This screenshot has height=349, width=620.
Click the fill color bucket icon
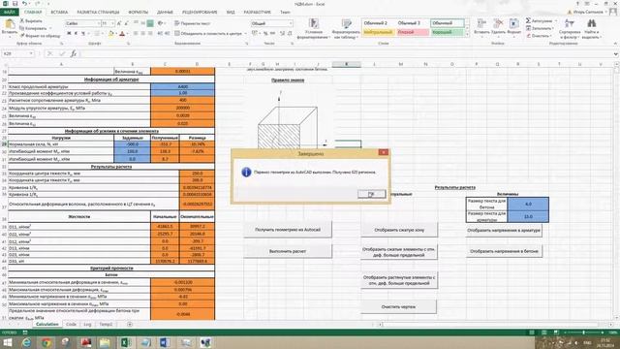click(x=110, y=34)
